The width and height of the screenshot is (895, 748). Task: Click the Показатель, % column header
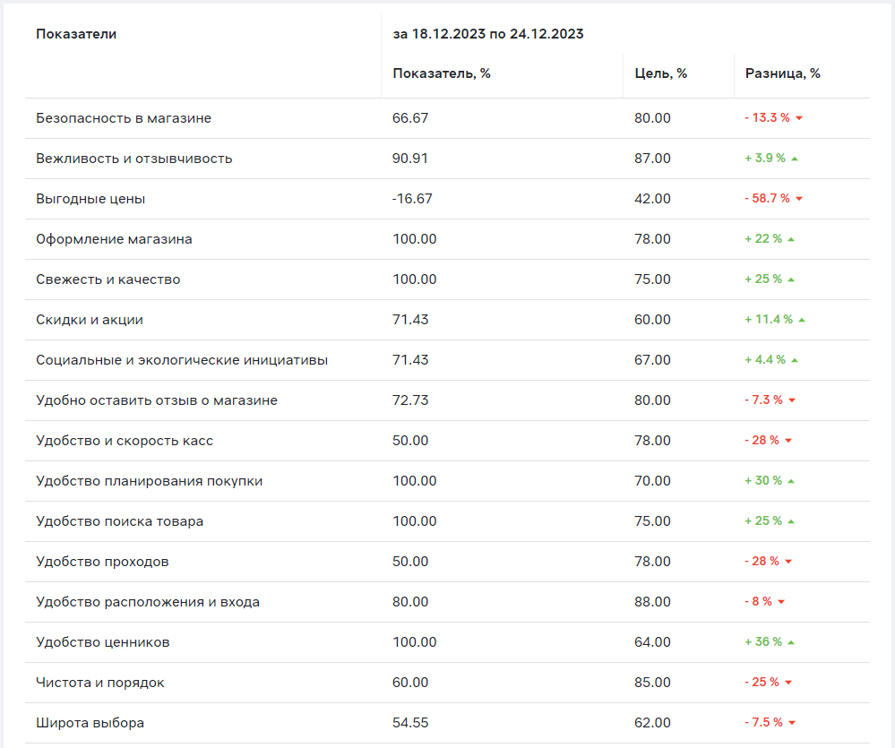pos(442,73)
